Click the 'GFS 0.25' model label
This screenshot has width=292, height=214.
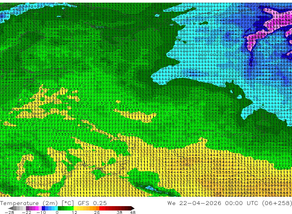click(92, 203)
